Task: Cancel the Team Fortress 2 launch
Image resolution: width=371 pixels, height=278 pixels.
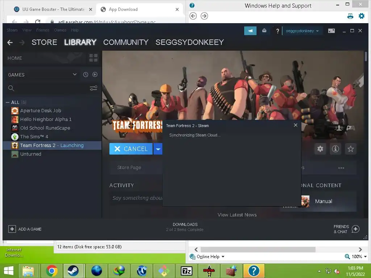Action: (131, 149)
